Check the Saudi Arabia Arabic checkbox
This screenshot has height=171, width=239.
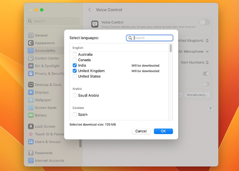click(x=75, y=95)
